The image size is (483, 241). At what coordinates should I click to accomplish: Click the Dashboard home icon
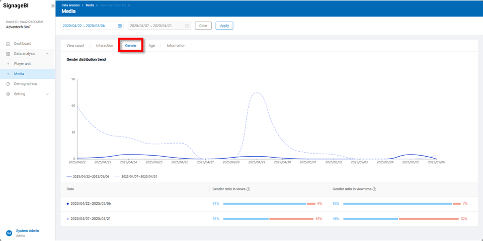[8, 44]
